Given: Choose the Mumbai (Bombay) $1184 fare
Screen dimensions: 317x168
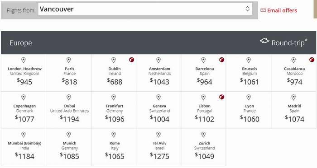Looking at the screenshot, I should [24, 147].
